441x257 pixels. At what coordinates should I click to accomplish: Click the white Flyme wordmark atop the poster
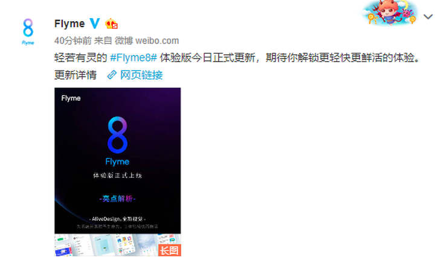click(x=71, y=98)
